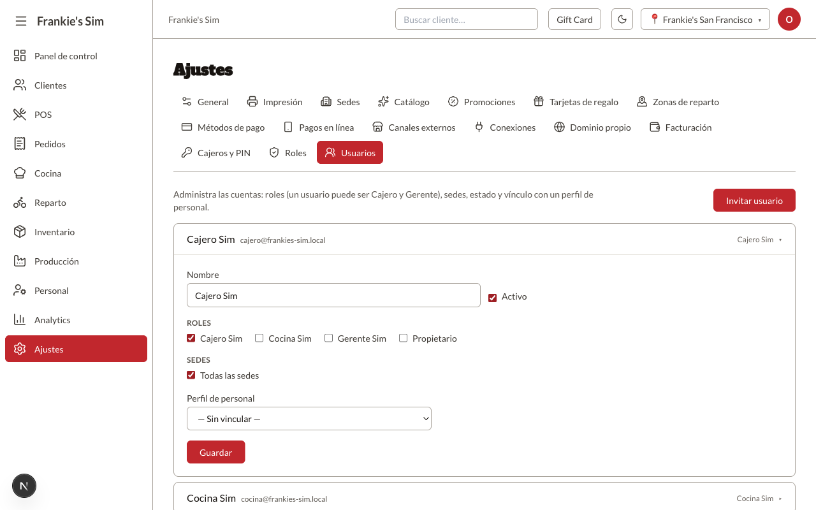
Task: Open the POS section
Action: click(76, 115)
